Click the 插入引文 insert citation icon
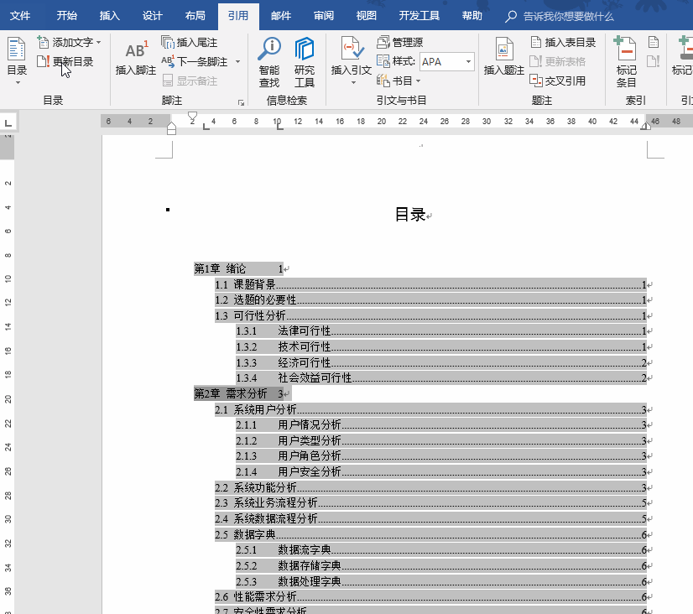 point(352,49)
